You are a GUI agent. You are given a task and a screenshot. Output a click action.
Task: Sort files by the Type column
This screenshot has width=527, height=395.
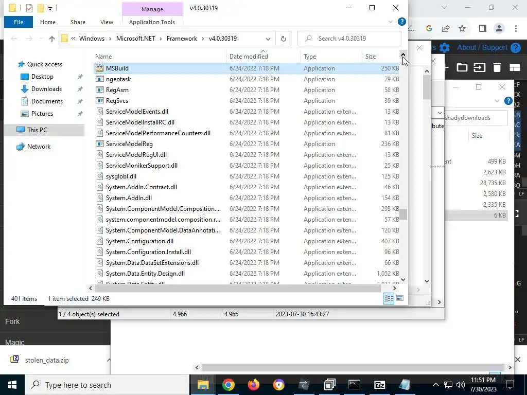(x=331, y=57)
